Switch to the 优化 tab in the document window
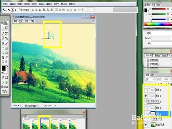Image resolution: width=172 pixels, height=129 pixels. coord(21,21)
